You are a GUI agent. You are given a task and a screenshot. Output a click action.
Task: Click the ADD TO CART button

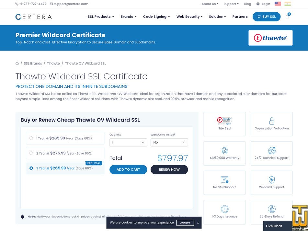[x=128, y=169]
